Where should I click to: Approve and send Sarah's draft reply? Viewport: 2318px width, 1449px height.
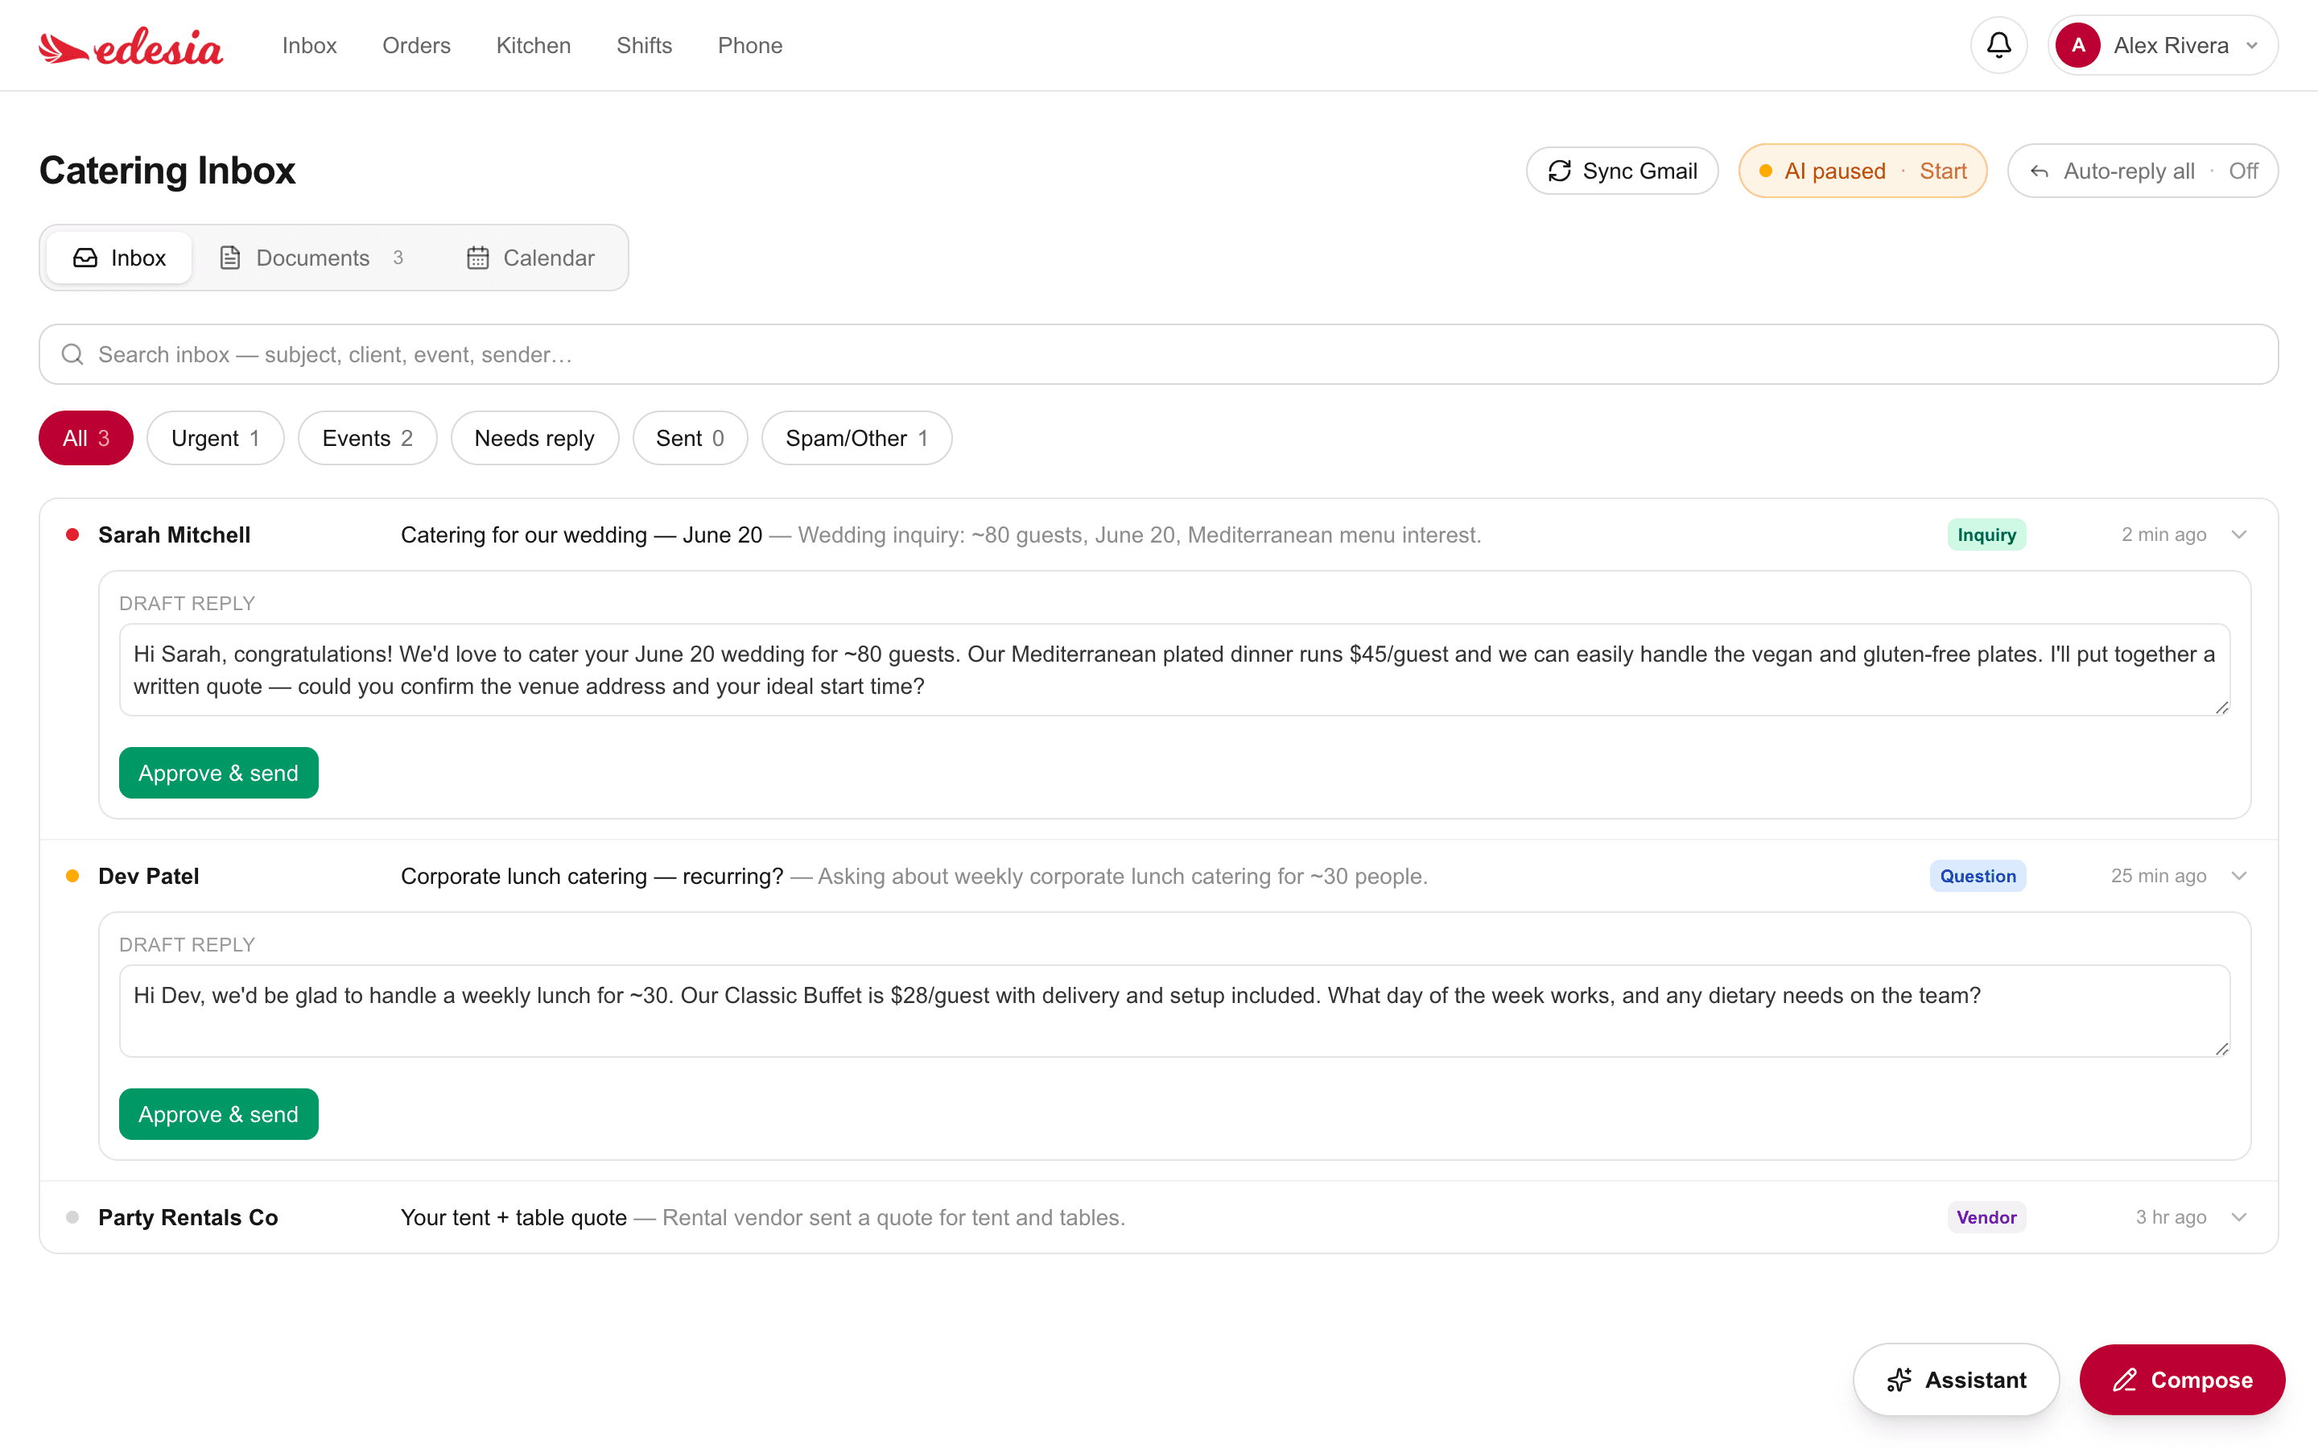218,773
